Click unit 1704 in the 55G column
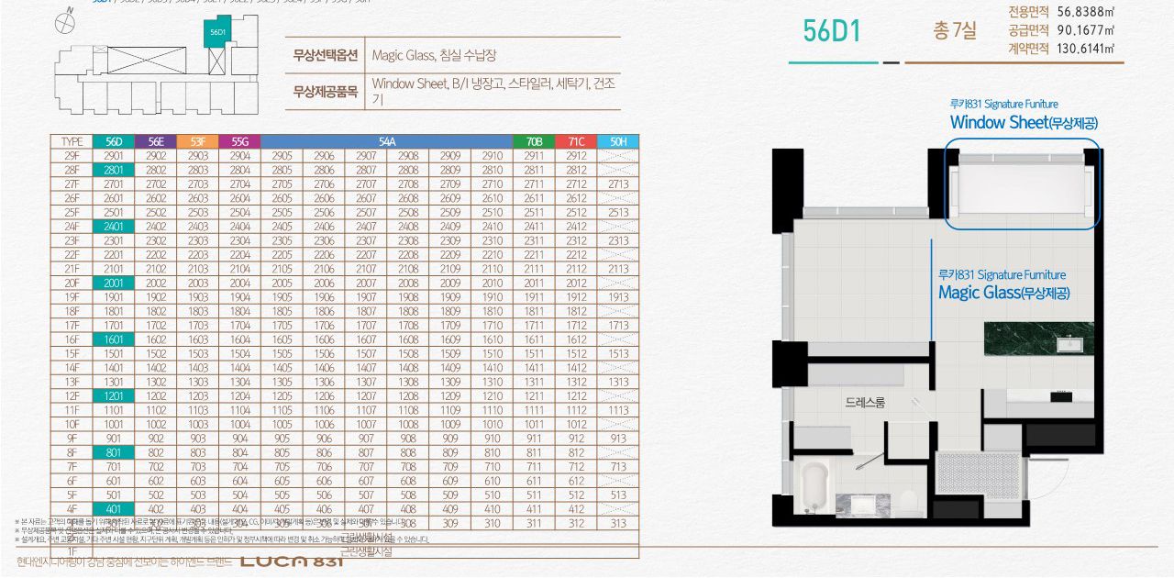 240,326
